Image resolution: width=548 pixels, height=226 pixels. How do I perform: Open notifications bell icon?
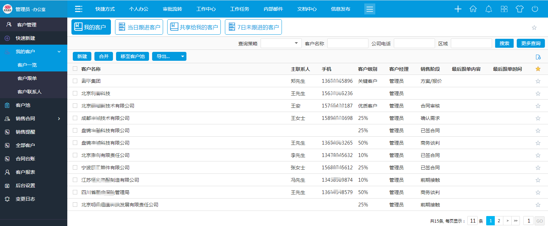pos(489,9)
